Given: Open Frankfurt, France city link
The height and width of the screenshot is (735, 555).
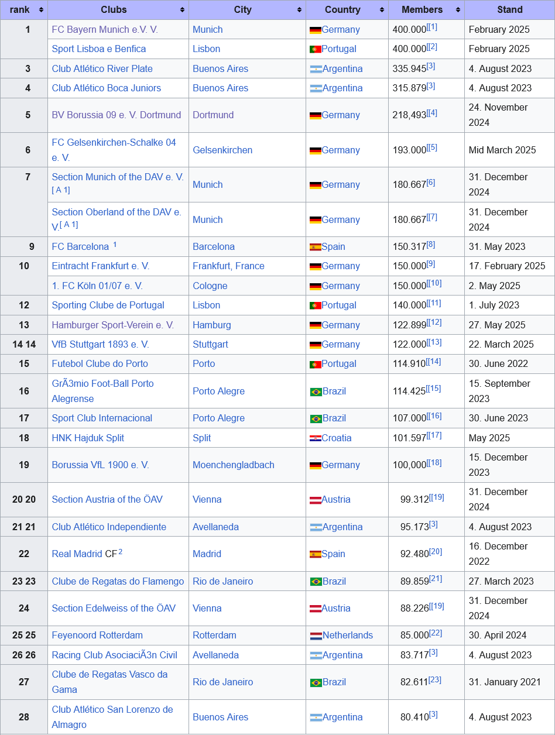Looking at the screenshot, I should pyautogui.click(x=228, y=266).
